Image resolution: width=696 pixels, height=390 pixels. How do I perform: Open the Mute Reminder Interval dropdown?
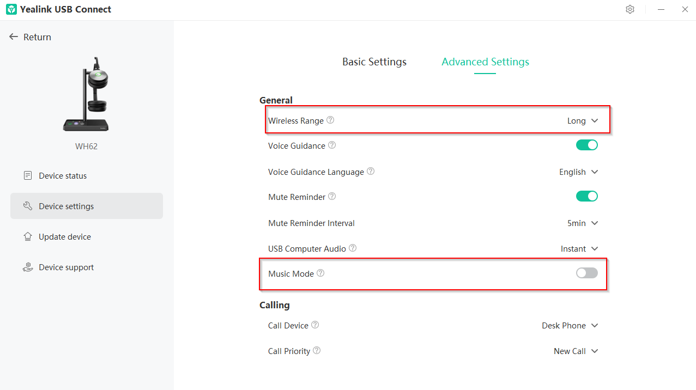pos(583,223)
